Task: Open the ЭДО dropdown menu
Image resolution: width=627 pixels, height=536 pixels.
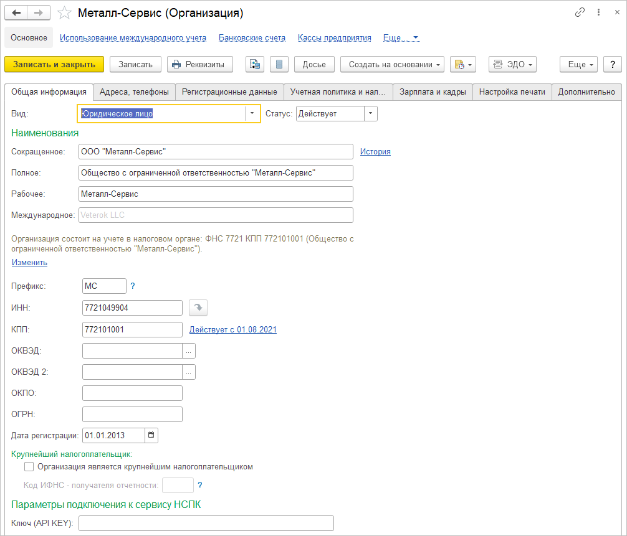Action: [x=512, y=64]
